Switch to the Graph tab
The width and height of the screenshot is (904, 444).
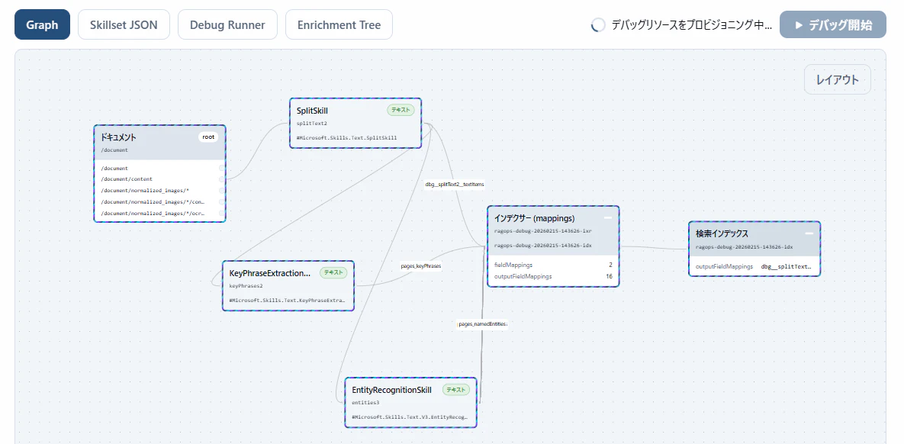click(42, 25)
